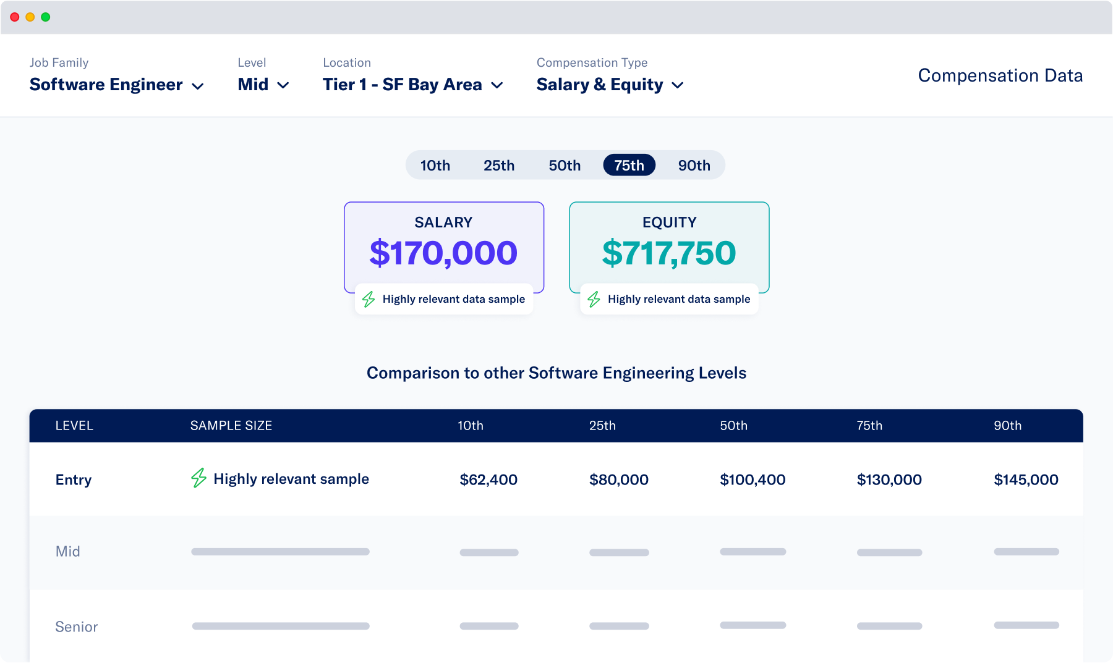Select the 90th percentile option
This screenshot has height=663, width=1113.
pyautogui.click(x=694, y=166)
